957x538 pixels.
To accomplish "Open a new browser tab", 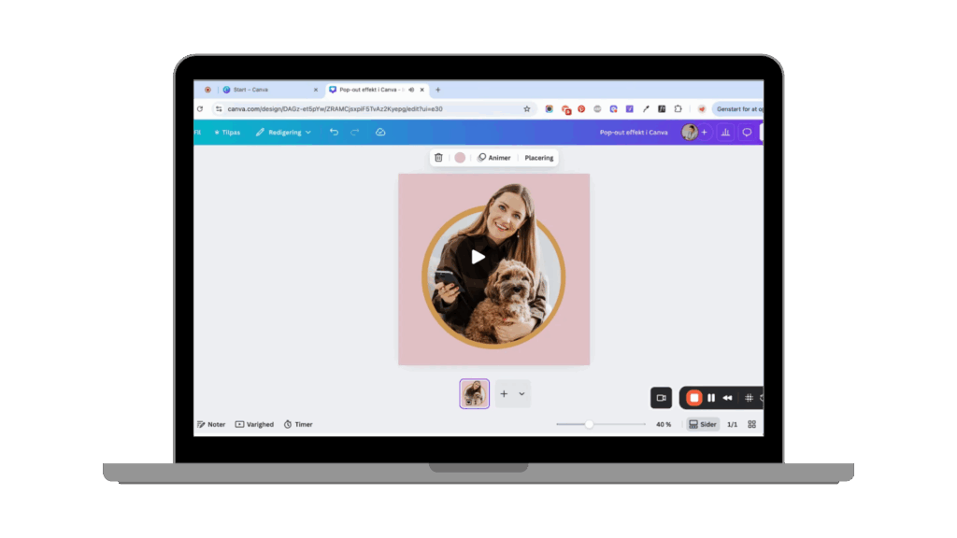I will 438,90.
